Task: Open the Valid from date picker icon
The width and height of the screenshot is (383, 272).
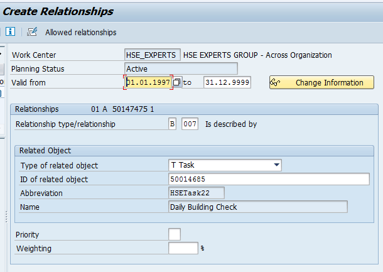Action: point(177,83)
